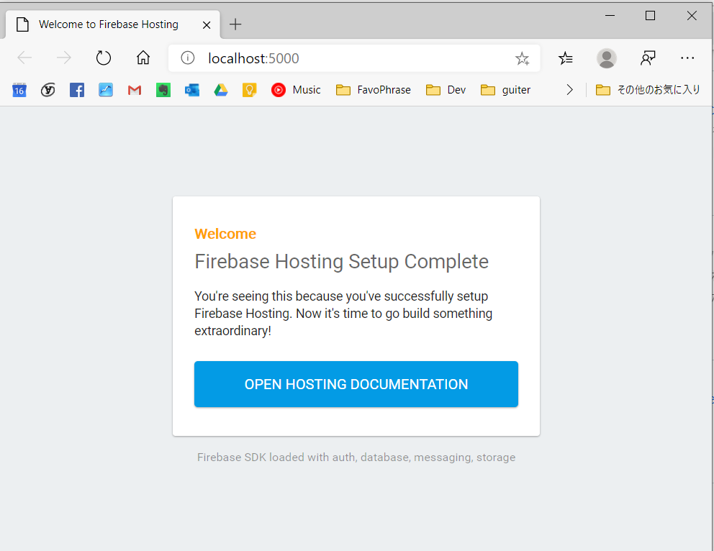
Task: Open the Google Drive bookmark
Action: 221,89
